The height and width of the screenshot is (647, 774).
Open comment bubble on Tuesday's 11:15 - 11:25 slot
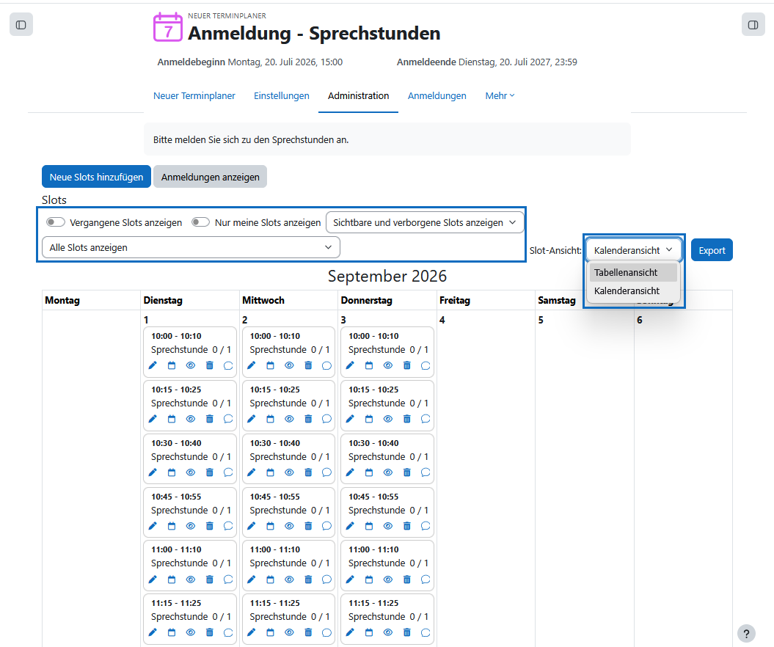click(x=228, y=632)
